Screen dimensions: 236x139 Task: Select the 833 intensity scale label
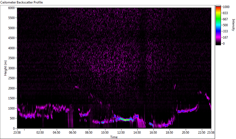(x=225, y=13)
